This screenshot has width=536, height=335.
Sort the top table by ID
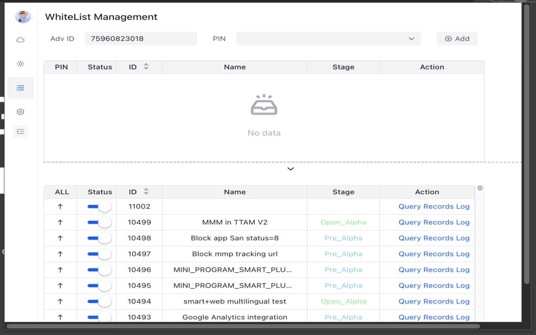pyautogui.click(x=146, y=67)
